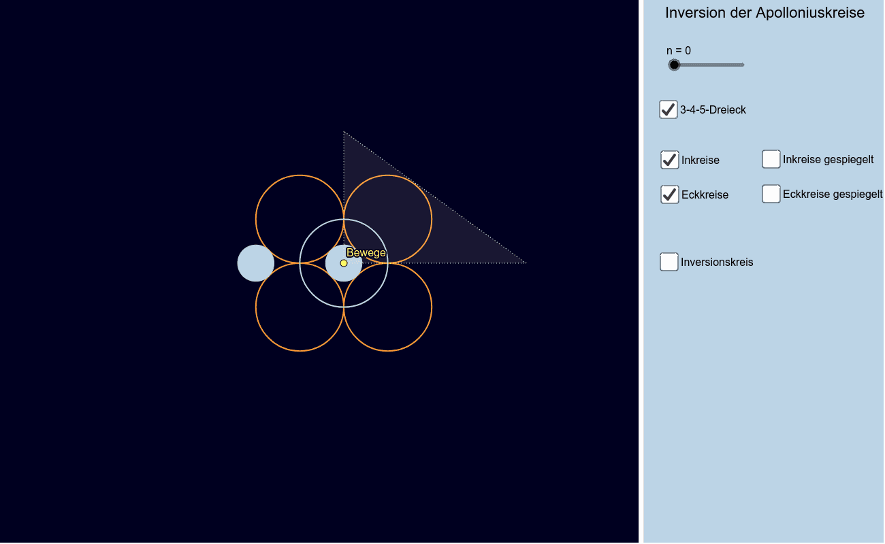Uncheck the 3-4-5-Dreieck checkbox

click(669, 109)
